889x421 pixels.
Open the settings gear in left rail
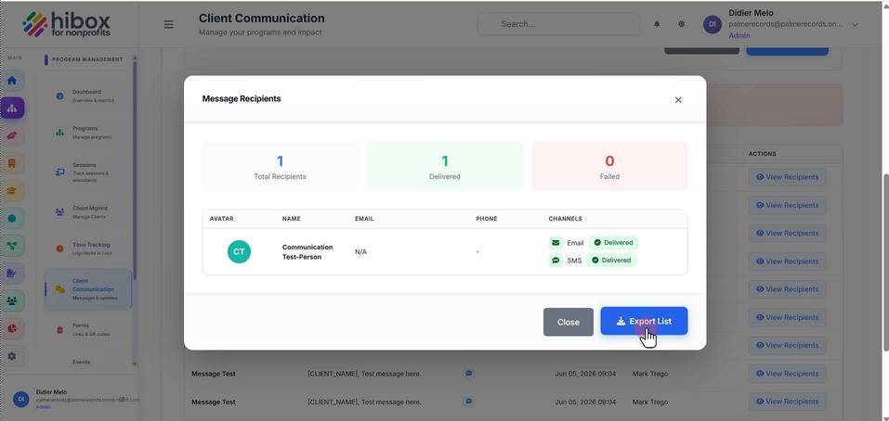(x=12, y=356)
